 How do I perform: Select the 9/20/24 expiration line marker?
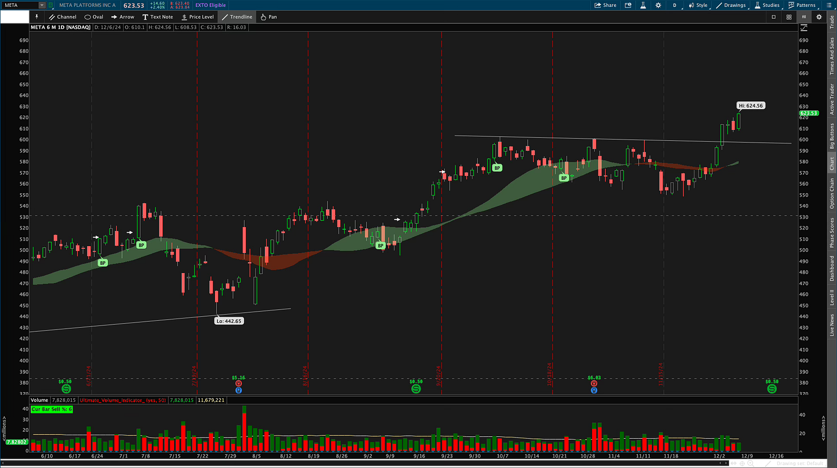click(438, 376)
